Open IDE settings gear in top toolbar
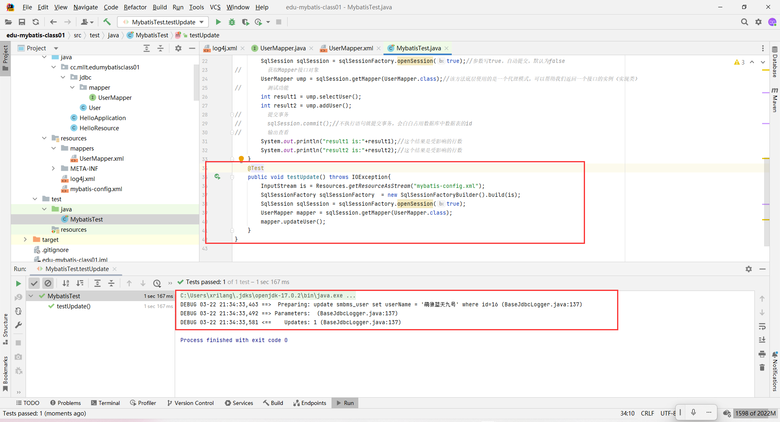 [x=758, y=22]
